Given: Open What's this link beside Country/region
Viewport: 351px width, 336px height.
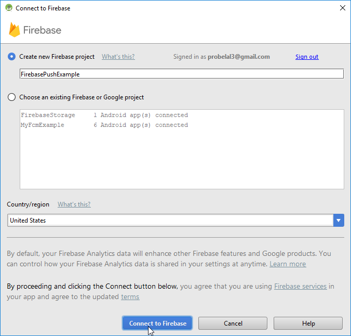Looking at the screenshot, I should point(74,204).
